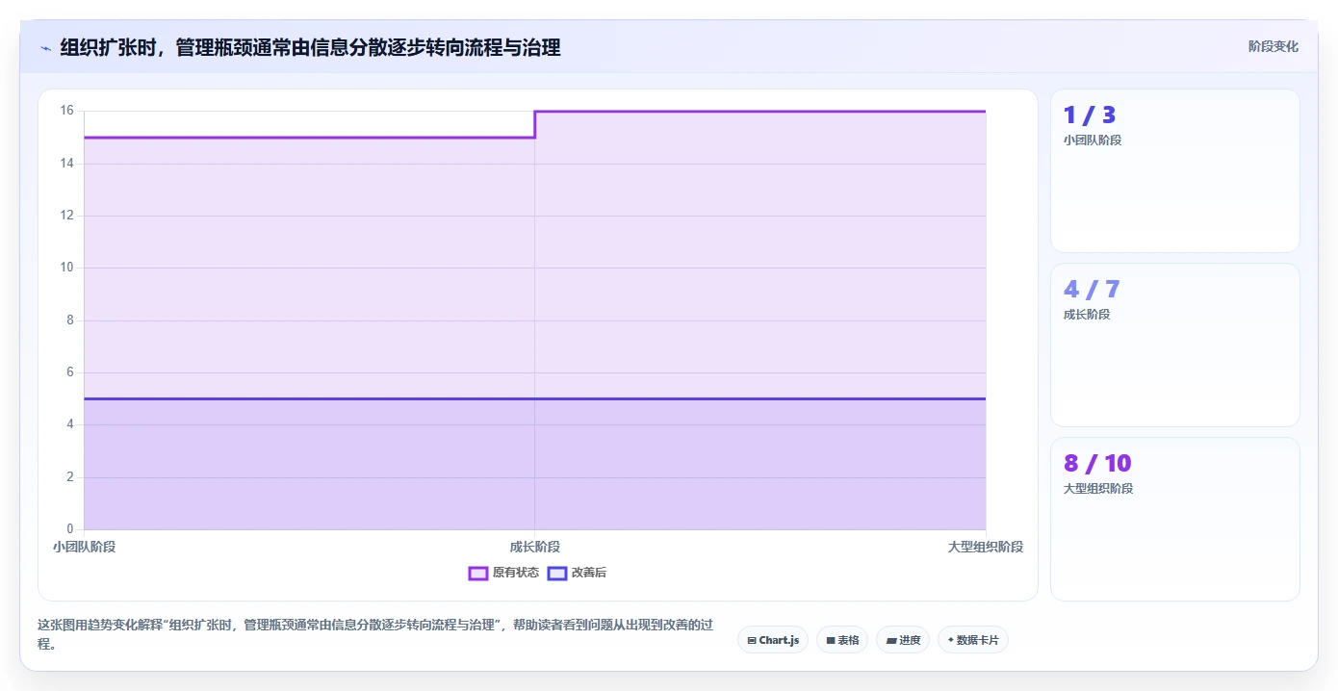
Task: Click the y-axis value 16
Action: (x=66, y=111)
